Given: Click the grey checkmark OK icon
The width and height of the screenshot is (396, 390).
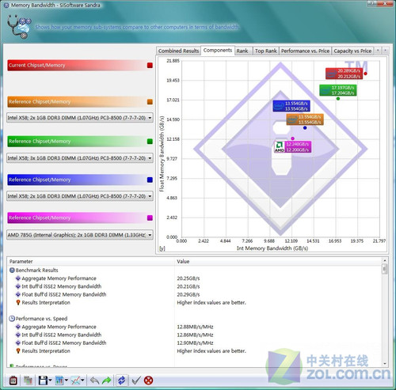Looking at the screenshot, I should tap(136, 381).
